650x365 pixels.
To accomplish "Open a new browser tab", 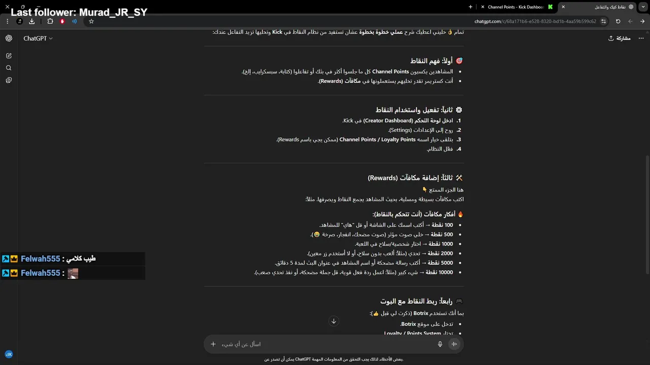I will (470, 7).
